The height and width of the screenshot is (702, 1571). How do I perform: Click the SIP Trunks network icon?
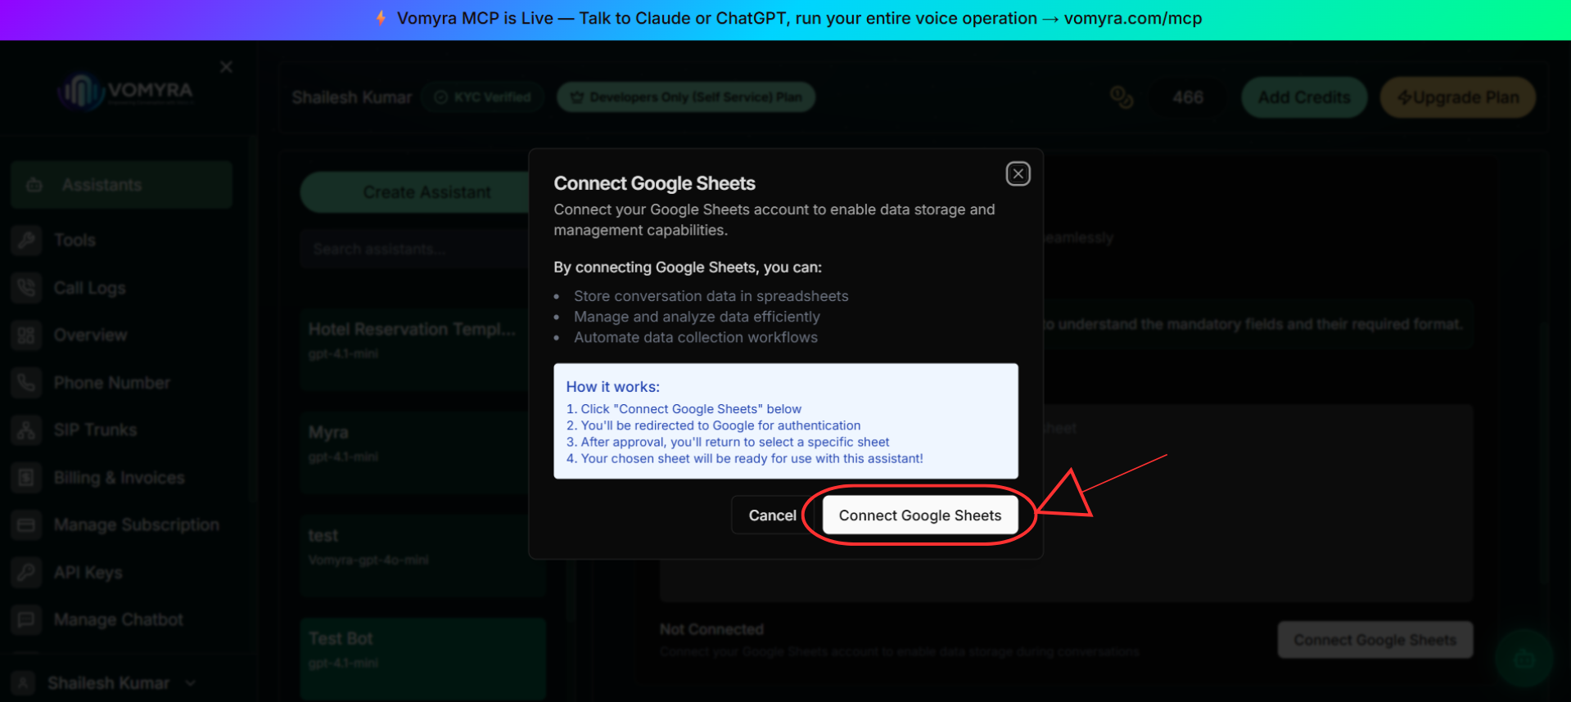(26, 430)
